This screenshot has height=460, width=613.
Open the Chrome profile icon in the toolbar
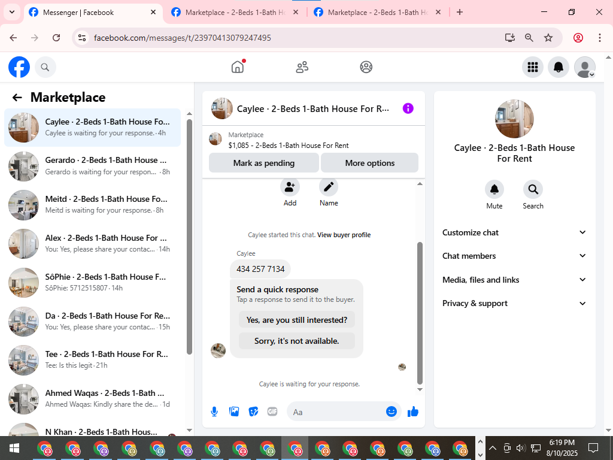(578, 38)
